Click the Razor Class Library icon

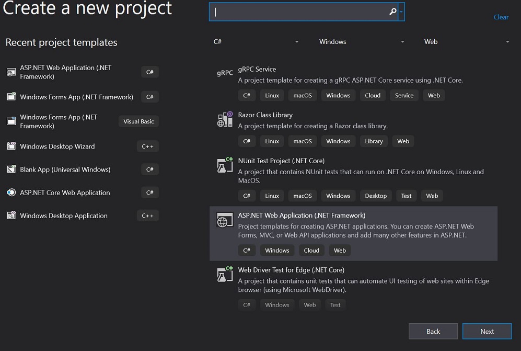[x=225, y=119]
